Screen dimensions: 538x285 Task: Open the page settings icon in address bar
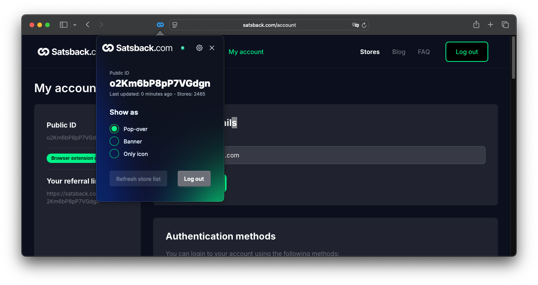click(175, 25)
